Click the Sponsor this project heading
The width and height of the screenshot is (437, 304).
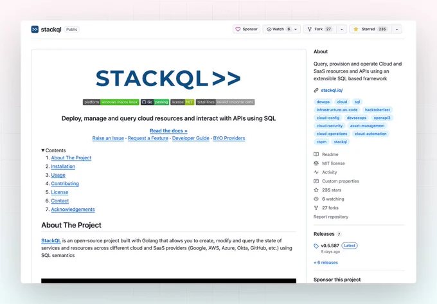pyautogui.click(x=337, y=280)
